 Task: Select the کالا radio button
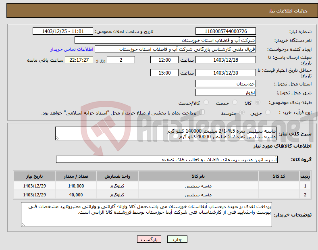(x=258, y=102)
